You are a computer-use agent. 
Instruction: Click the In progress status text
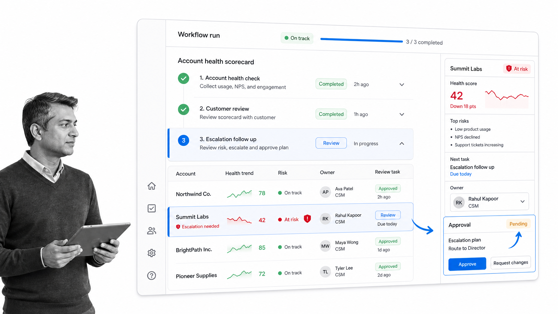tap(366, 144)
